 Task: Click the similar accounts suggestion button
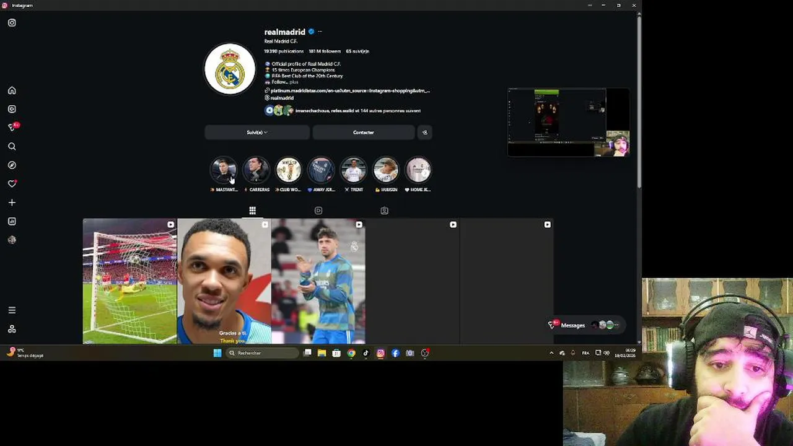(x=424, y=133)
